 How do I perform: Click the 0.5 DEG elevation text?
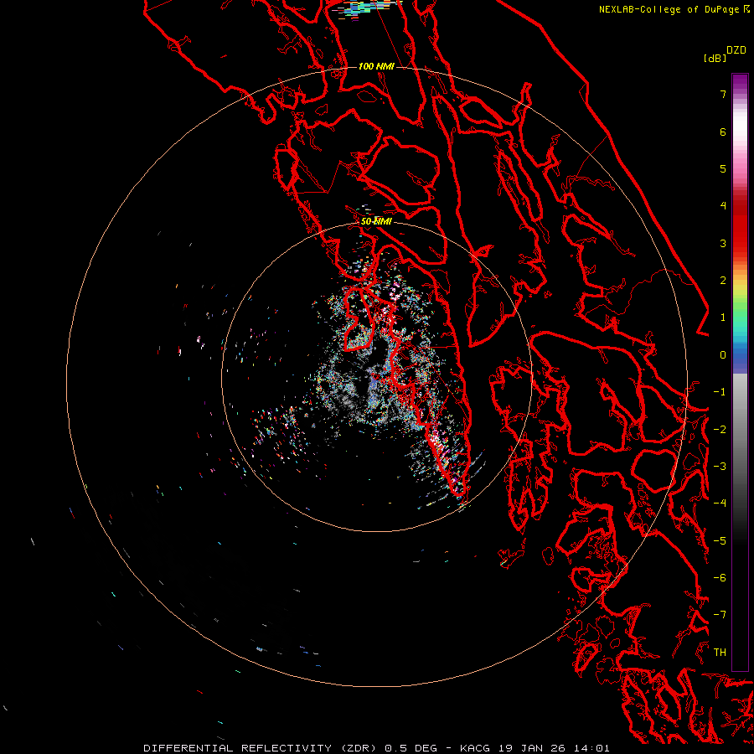(x=411, y=748)
